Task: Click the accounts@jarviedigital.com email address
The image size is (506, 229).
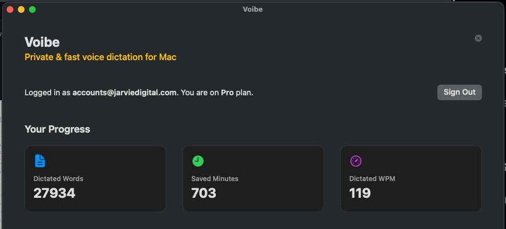Action: click(x=125, y=92)
